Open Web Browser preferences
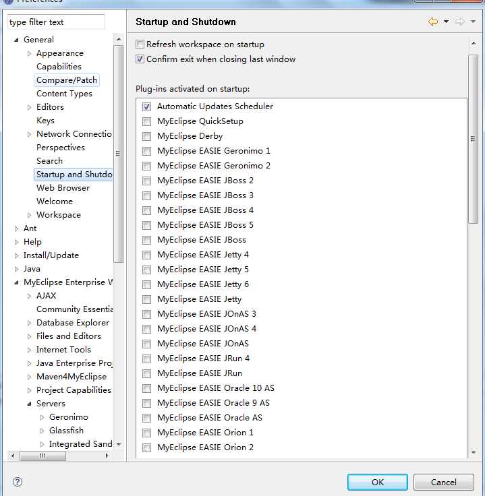This screenshot has width=485, height=496. 63,188
